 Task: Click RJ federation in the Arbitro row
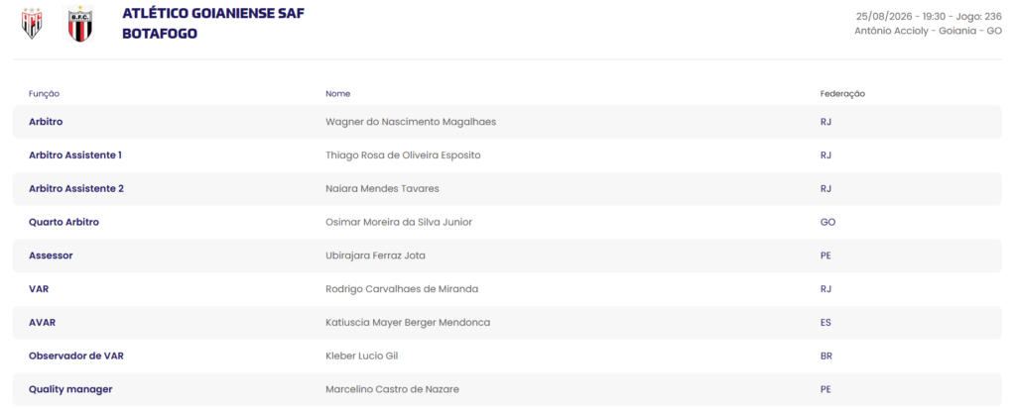[x=825, y=122]
